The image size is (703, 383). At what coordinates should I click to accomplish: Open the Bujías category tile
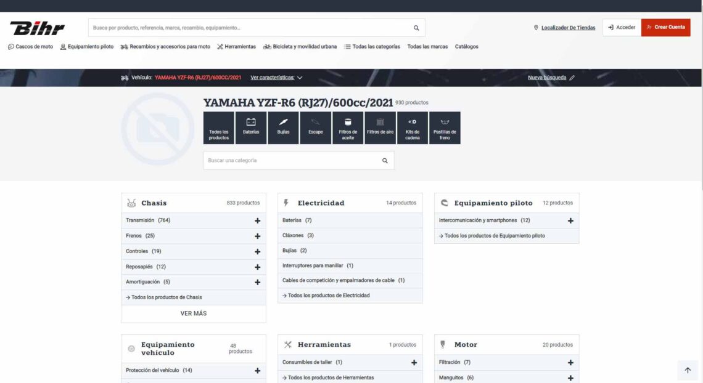(x=283, y=127)
